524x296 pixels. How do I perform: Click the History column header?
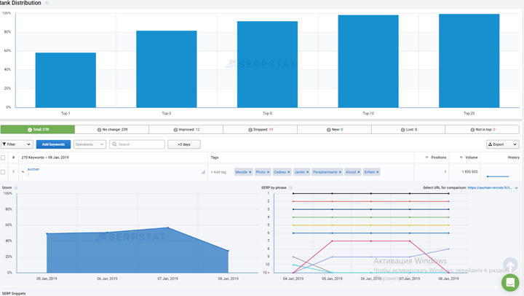pyautogui.click(x=514, y=157)
